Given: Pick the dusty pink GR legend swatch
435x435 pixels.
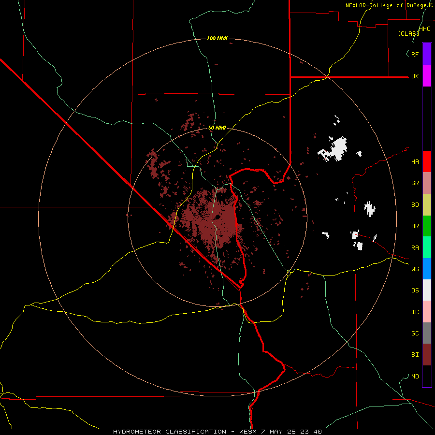Looking at the screenshot, I should [x=427, y=183].
